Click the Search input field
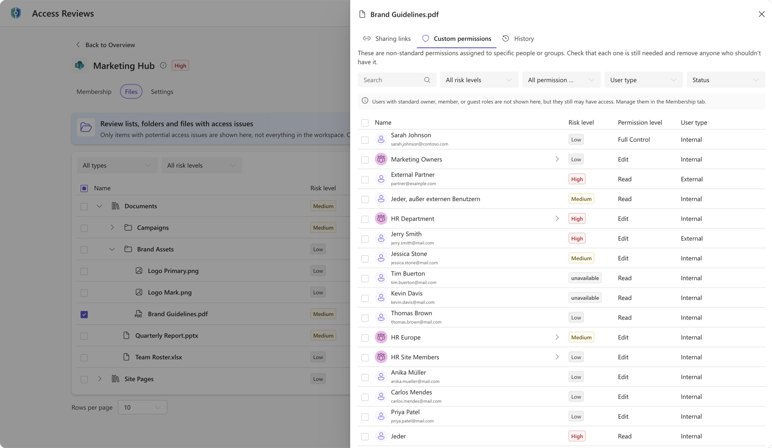 [x=397, y=80]
